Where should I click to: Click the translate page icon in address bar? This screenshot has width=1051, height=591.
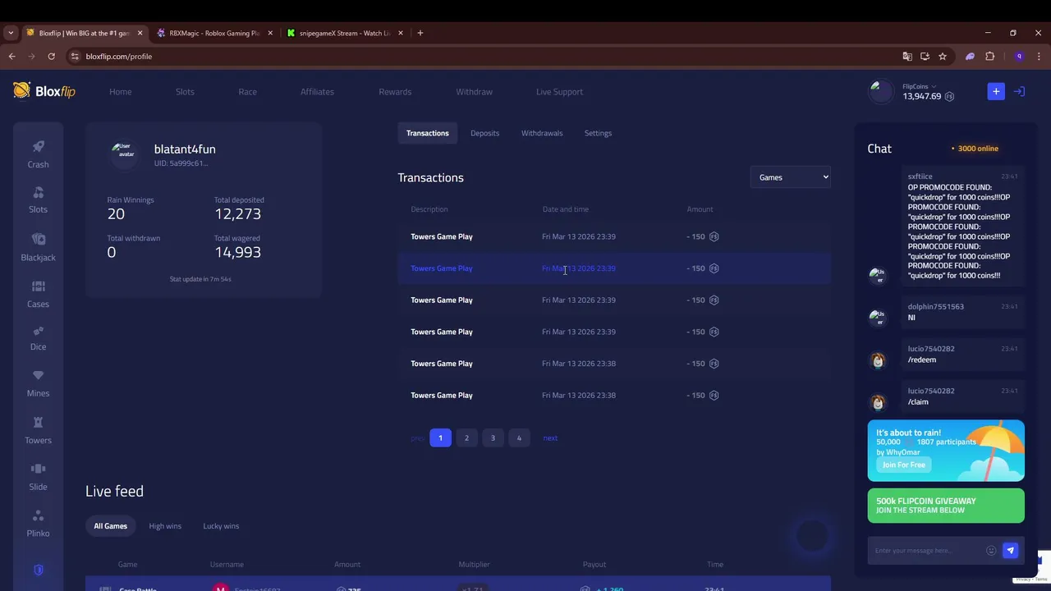[x=907, y=57]
